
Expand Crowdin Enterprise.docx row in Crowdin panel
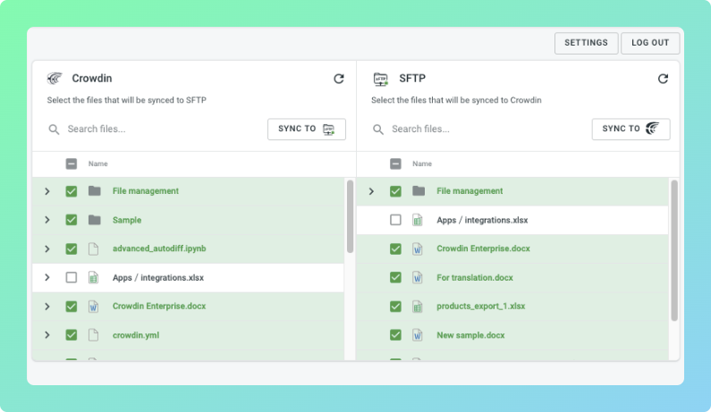click(47, 307)
